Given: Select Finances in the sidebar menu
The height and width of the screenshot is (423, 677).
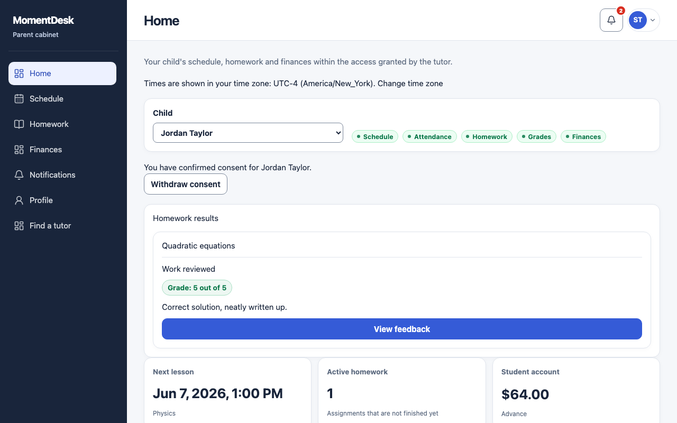Looking at the screenshot, I should (x=62, y=150).
